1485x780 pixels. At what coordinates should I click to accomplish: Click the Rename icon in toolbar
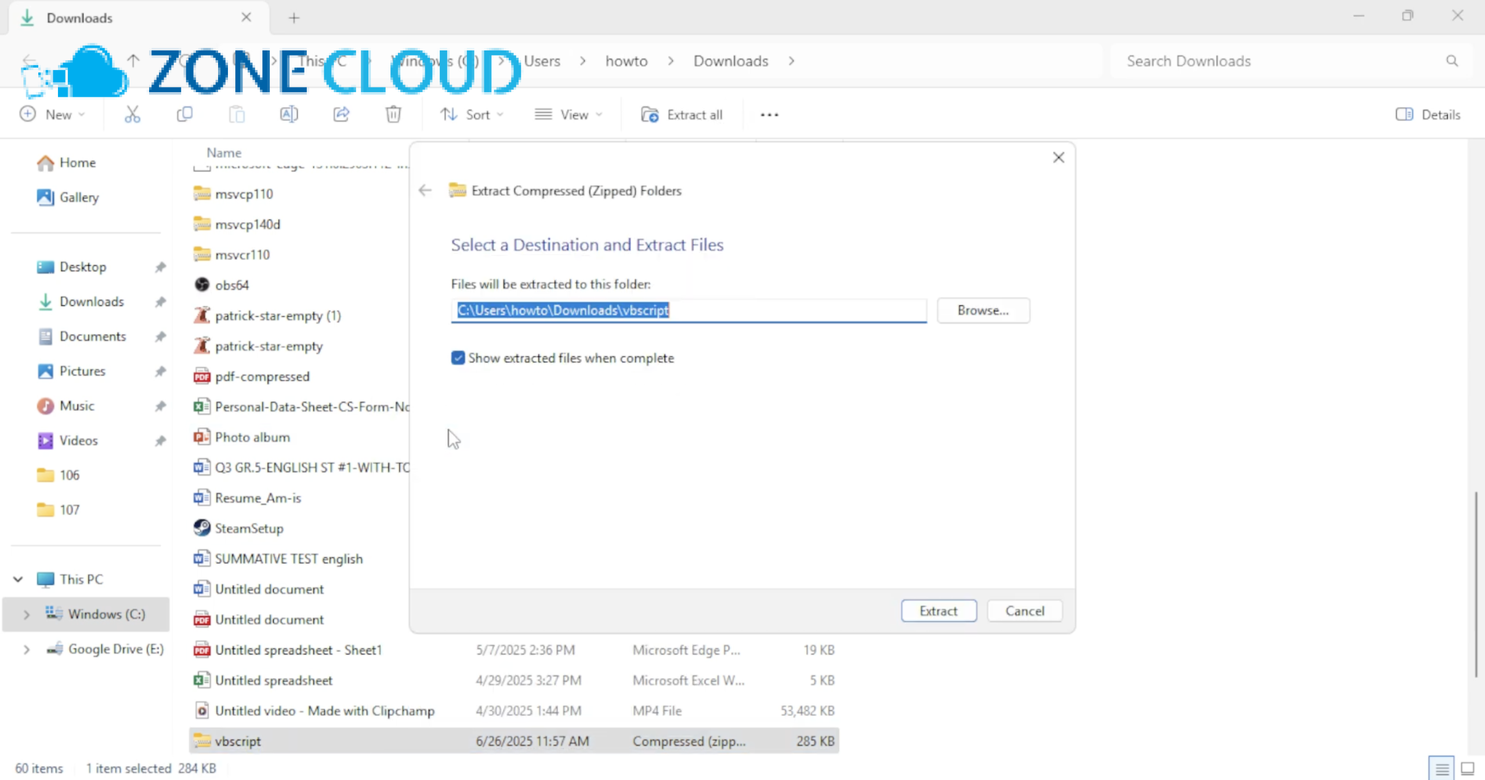pyautogui.click(x=289, y=115)
